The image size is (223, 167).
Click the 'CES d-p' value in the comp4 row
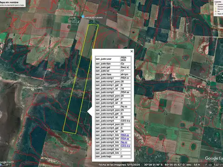coord(126,121)
